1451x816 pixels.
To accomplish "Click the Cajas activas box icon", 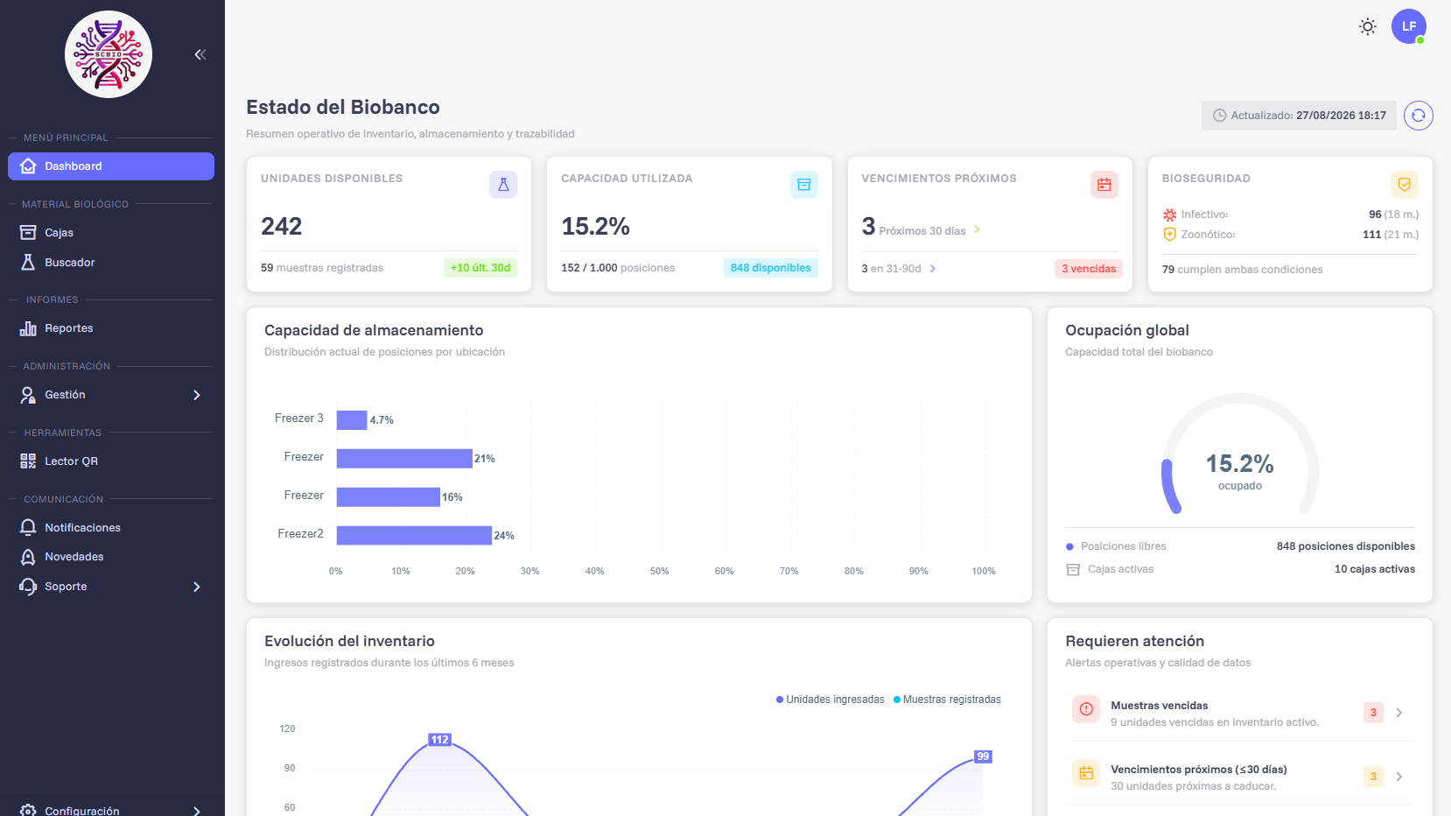I will pyautogui.click(x=1073, y=570).
